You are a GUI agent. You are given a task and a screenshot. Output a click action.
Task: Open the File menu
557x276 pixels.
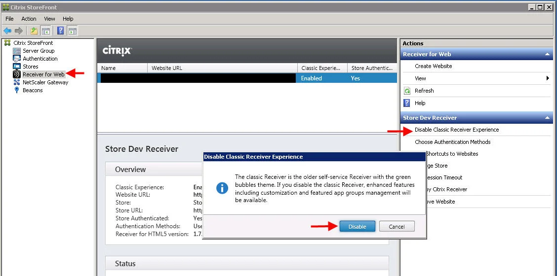click(9, 19)
